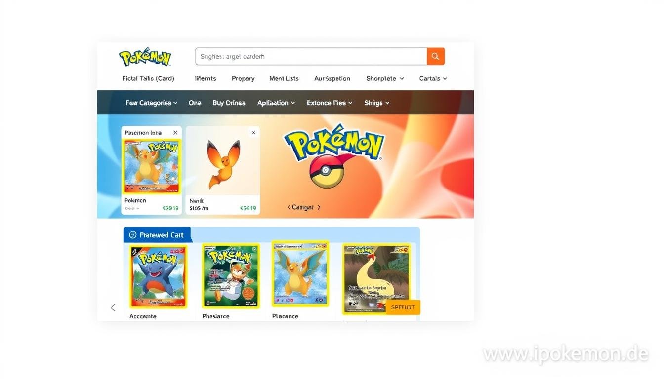Expand the Shorplete dropdown
Viewport: 664px width, 379px height.
pos(385,78)
